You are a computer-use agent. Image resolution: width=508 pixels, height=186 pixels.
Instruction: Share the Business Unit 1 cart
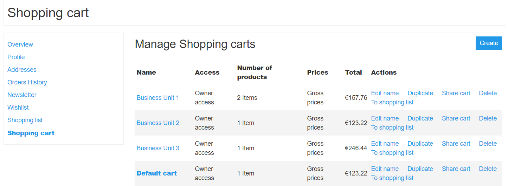pos(456,93)
